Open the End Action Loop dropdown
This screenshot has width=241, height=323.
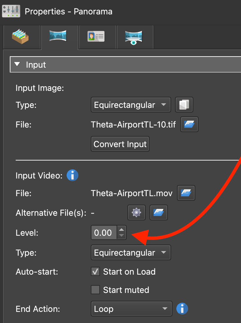pos(131,309)
